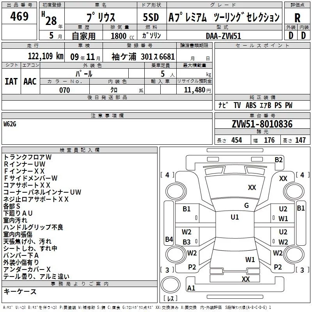Select the shift type IAT
The width and height of the screenshot is (312, 312).
pos(11,82)
